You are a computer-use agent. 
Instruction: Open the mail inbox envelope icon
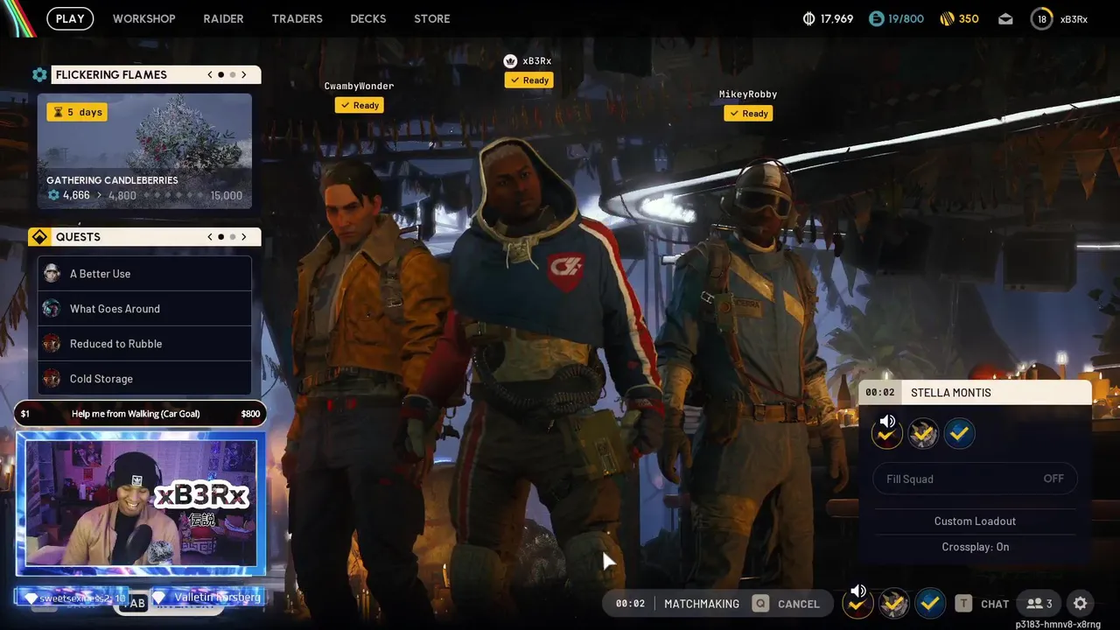point(1005,18)
